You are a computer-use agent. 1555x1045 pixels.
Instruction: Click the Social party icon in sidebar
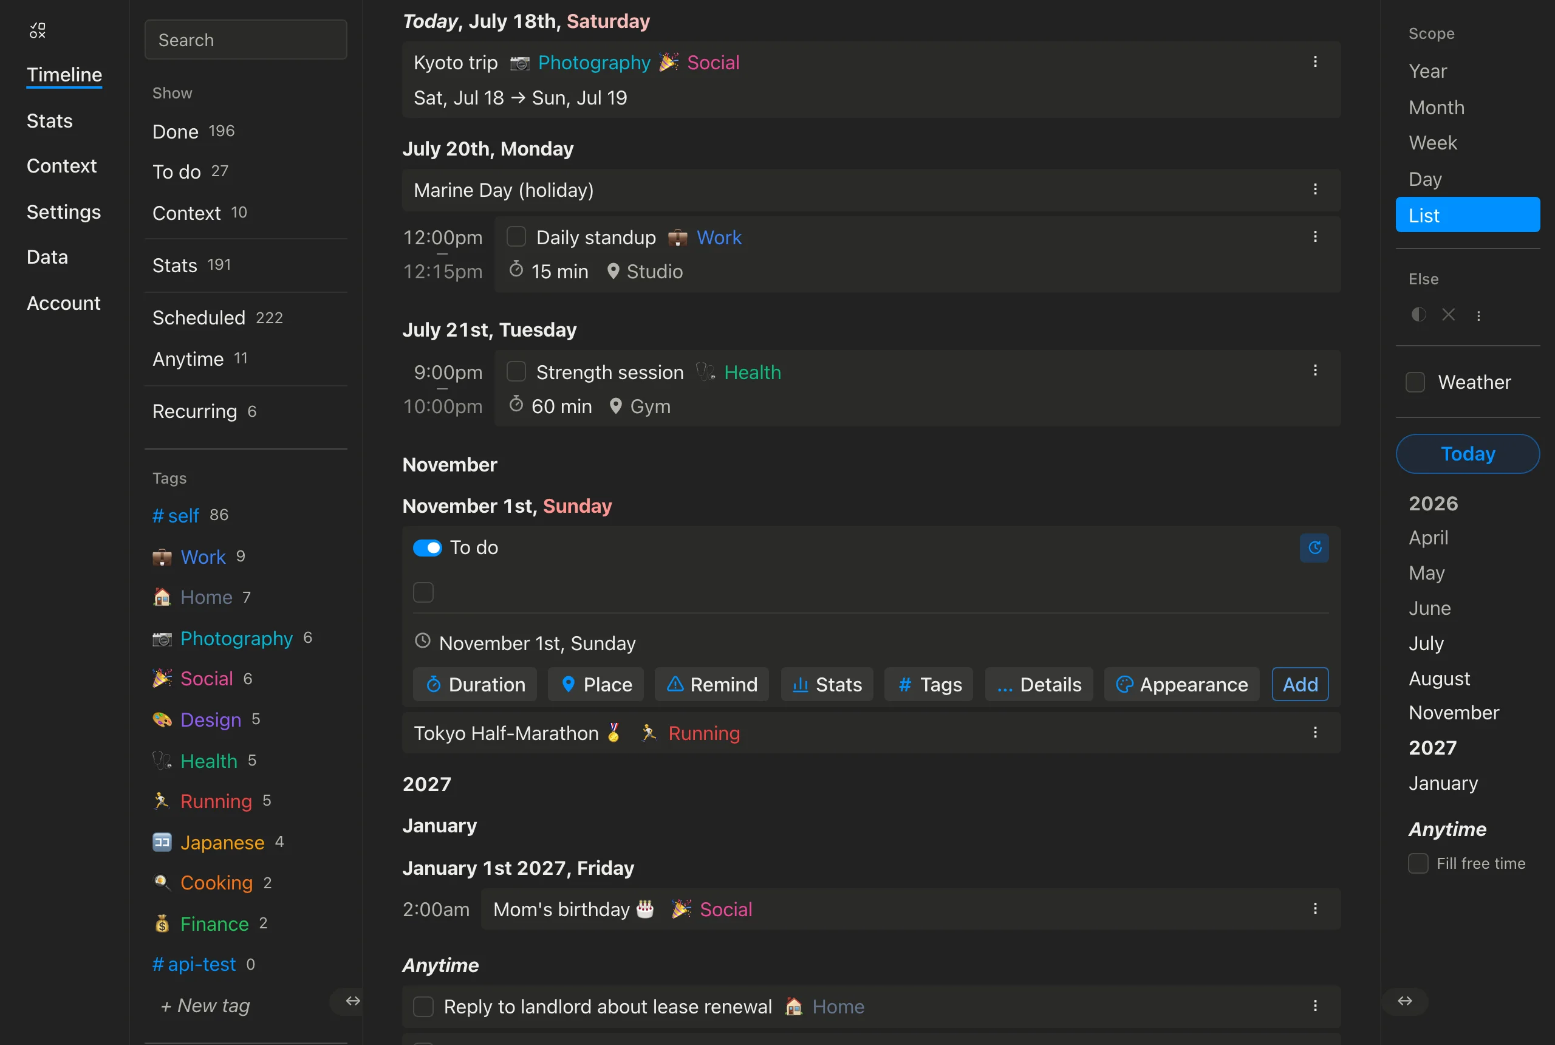click(x=162, y=679)
